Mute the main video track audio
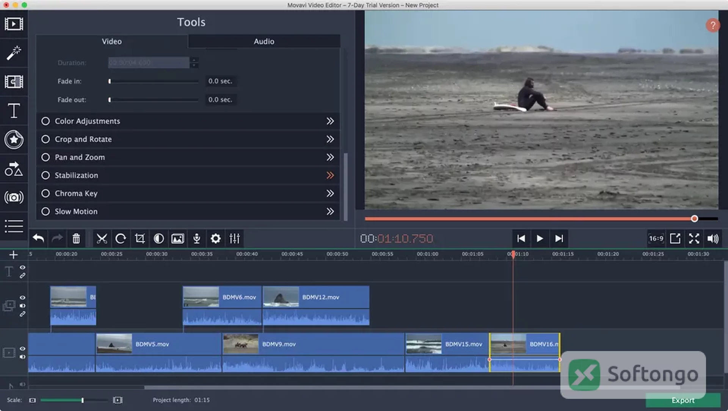The height and width of the screenshot is (411, 728). pyautogui.click(x=22, y=357)
